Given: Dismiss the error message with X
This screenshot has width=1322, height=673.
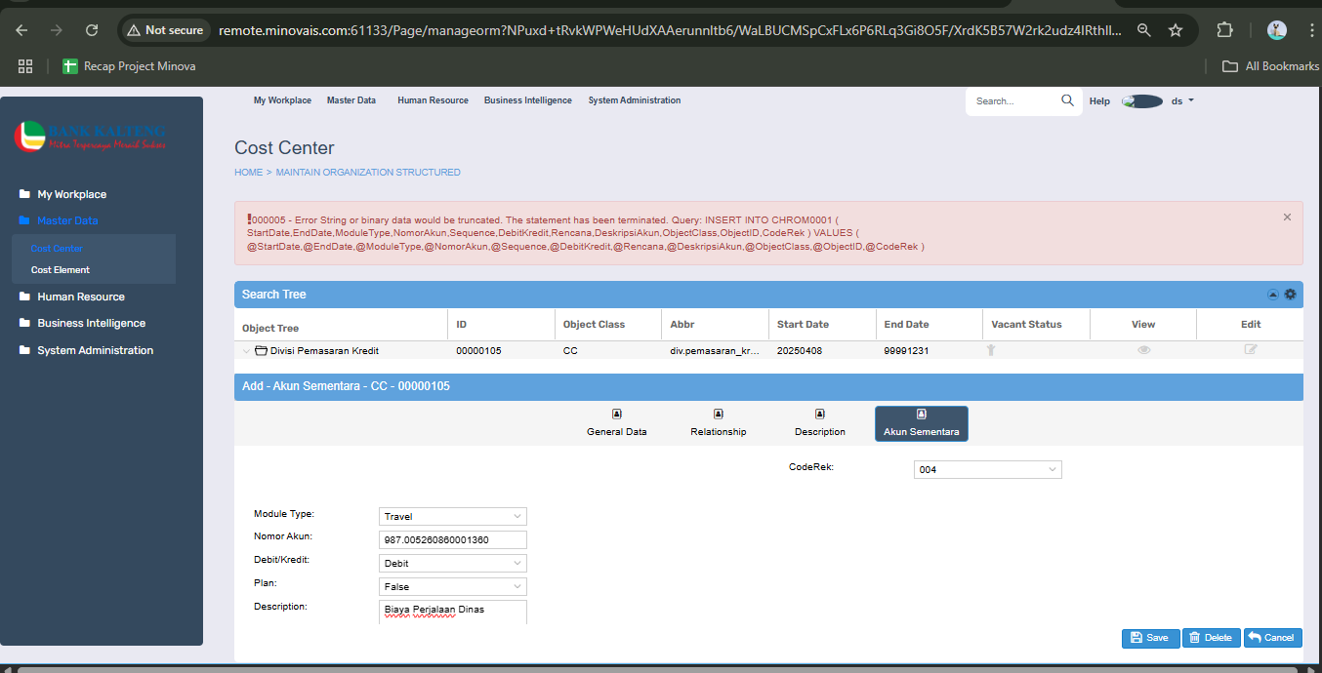Looking at the screenshot, I should click(1287, 217).
